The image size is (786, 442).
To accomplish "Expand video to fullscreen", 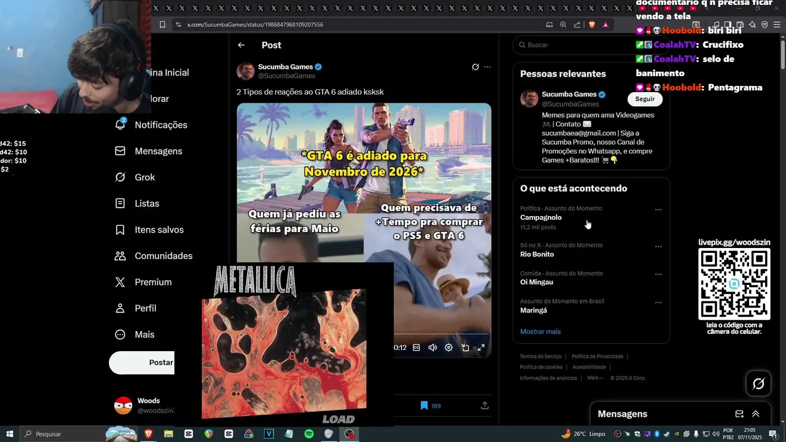I will [x=481, y=347].
